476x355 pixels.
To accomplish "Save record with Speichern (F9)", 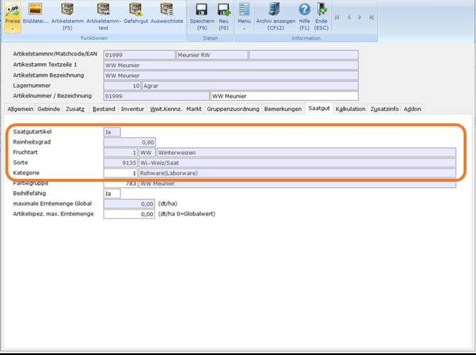I will pos(202,16).
